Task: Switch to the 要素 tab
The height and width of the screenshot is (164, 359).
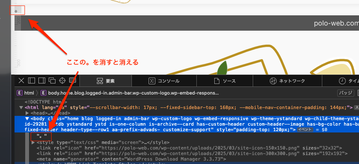Action: click(105, 81)
